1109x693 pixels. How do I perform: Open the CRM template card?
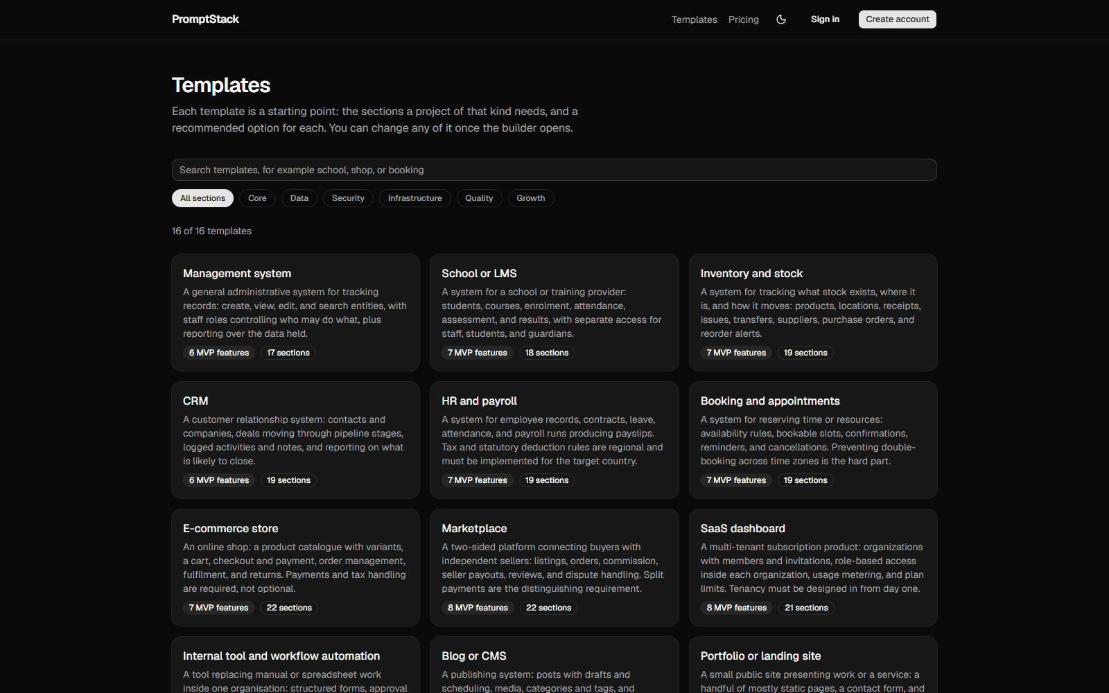point(295,440)
